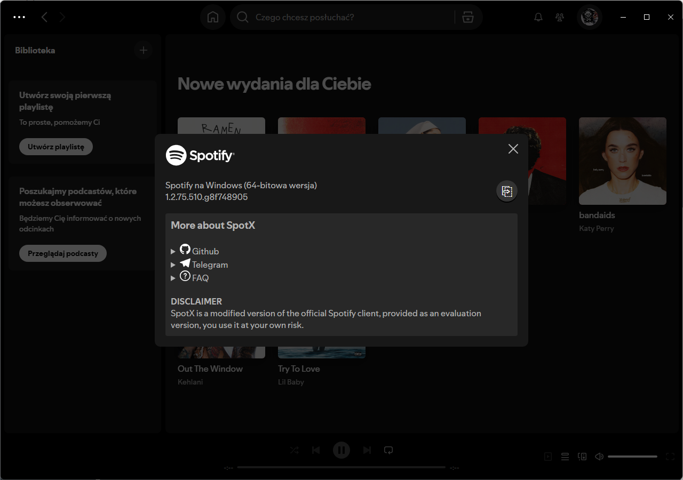Open the RAMEN album cover
683x480 pixels.
tap(221, 126)
